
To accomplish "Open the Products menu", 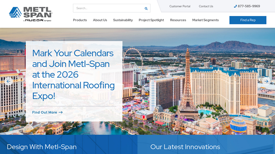I will [80, 20].
